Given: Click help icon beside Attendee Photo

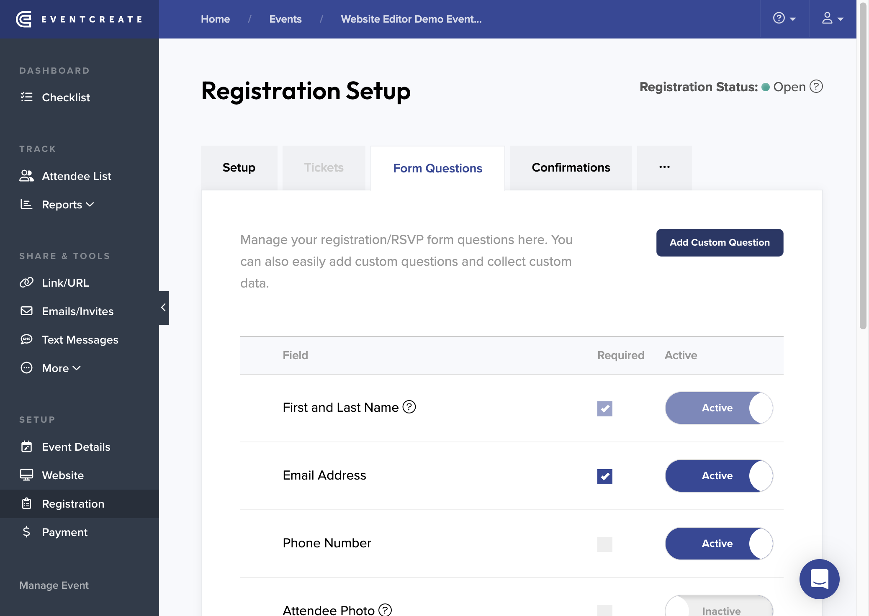Looking at the screenshot, I should tap(385, 610).
